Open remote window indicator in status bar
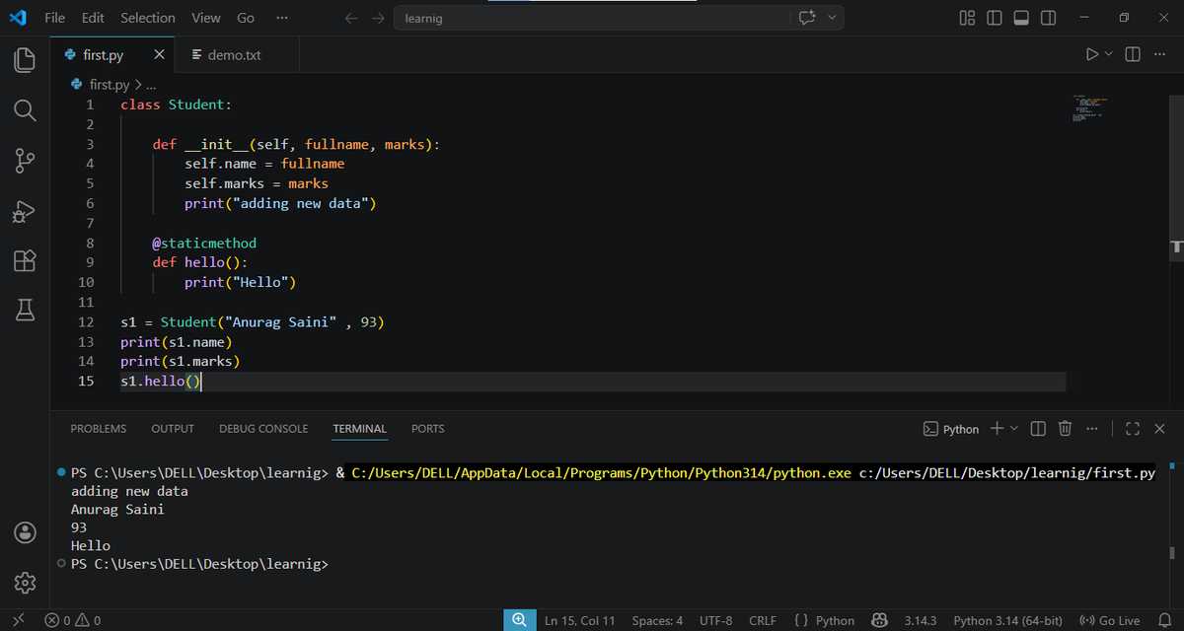 click(x=17, y=620)
